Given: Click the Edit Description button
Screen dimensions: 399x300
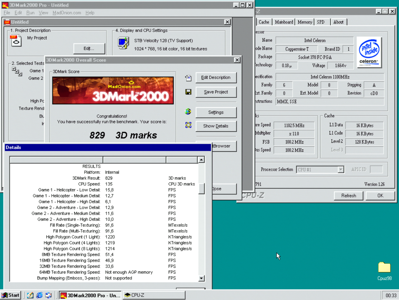Looking at the screenshot, I should pos(216,77).
